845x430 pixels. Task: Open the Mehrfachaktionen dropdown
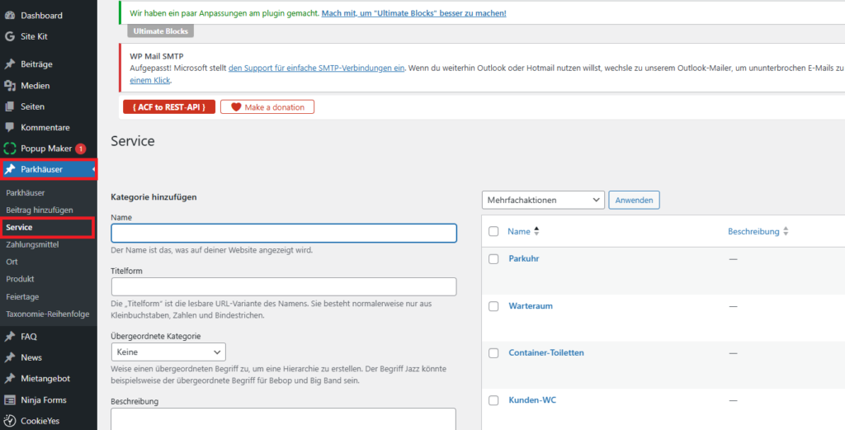543,200
